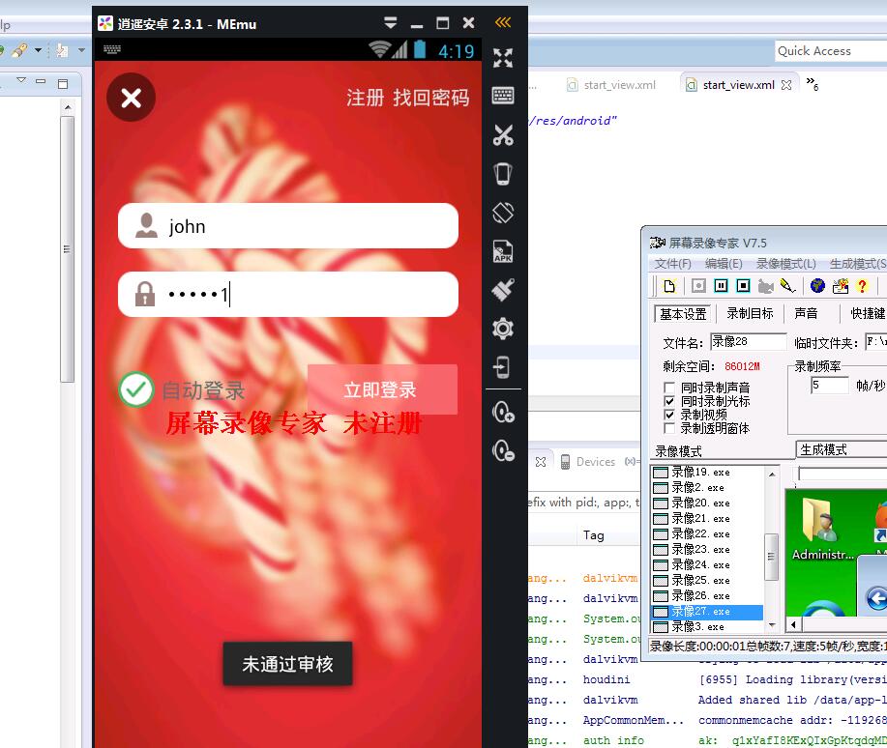Collapse MEmu sidebar with yellow arrows

pos(503,22)
